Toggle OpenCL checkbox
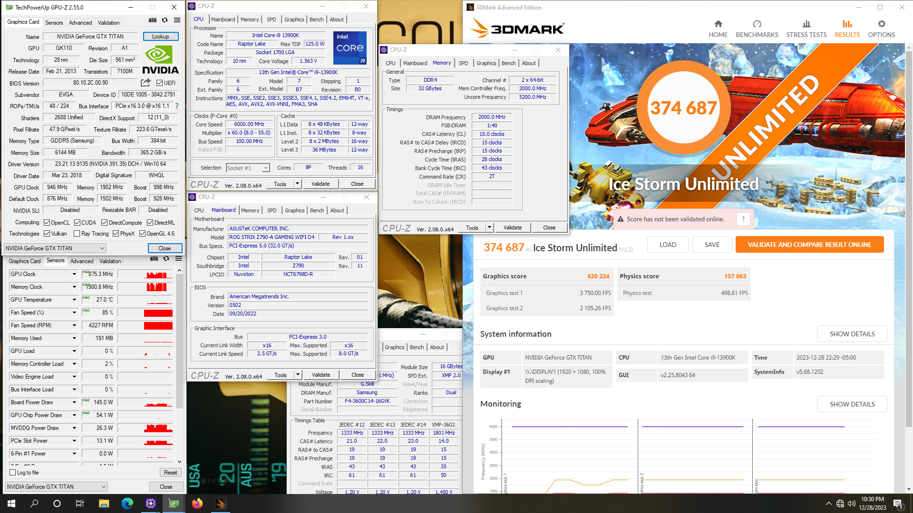The image size is (913, 513). (x=47, y=222)
